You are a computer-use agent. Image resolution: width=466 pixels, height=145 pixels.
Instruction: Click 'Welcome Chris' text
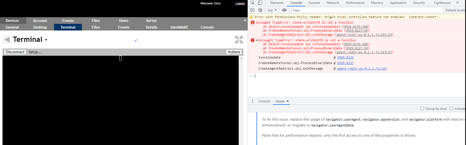pyautogui.click(x=210, y=3)
